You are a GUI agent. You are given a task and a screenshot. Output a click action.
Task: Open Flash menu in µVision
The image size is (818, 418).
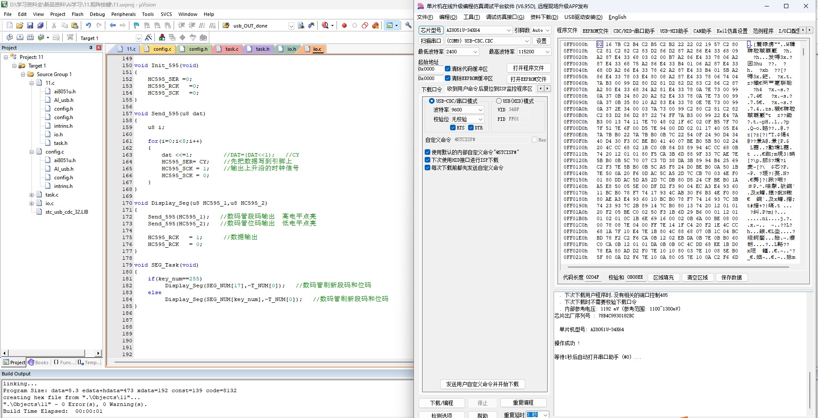[77, 14]
